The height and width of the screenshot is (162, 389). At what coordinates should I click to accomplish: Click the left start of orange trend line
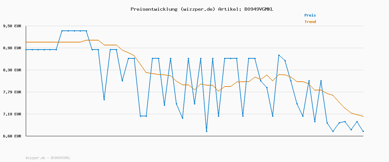pos(26,42)
